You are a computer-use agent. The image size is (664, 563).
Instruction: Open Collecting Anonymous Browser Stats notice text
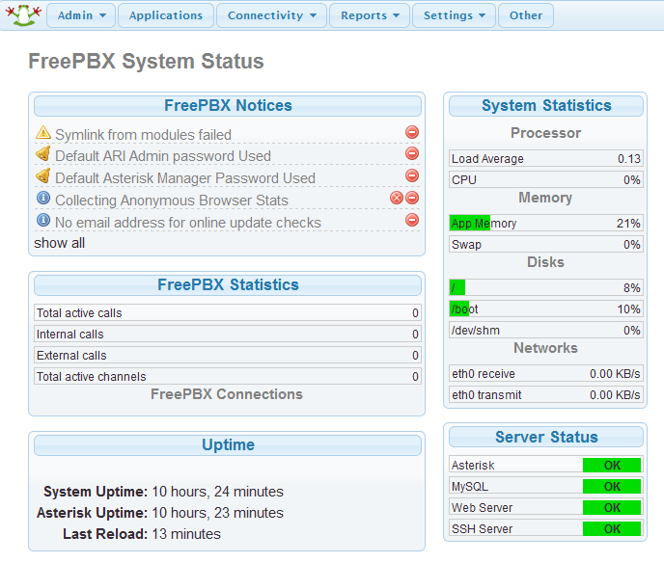[172, 201]
